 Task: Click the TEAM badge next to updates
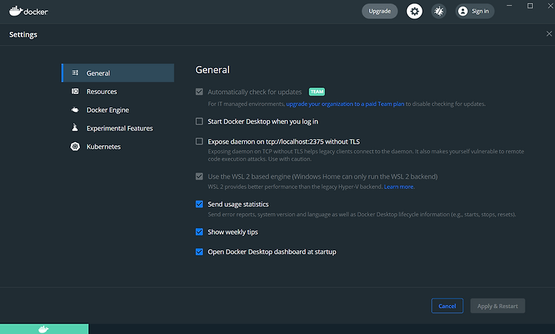pyautogui.click(x=317, y=92)
